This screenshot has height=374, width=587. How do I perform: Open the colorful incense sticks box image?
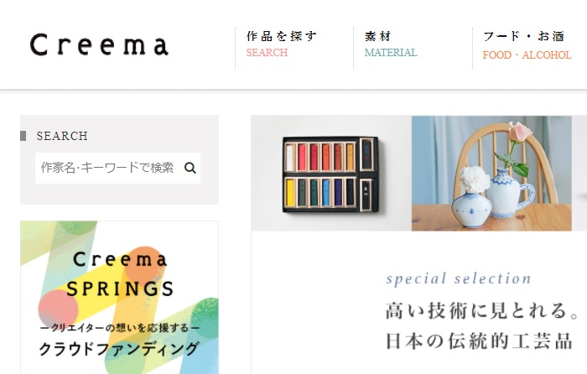[331, 174]
